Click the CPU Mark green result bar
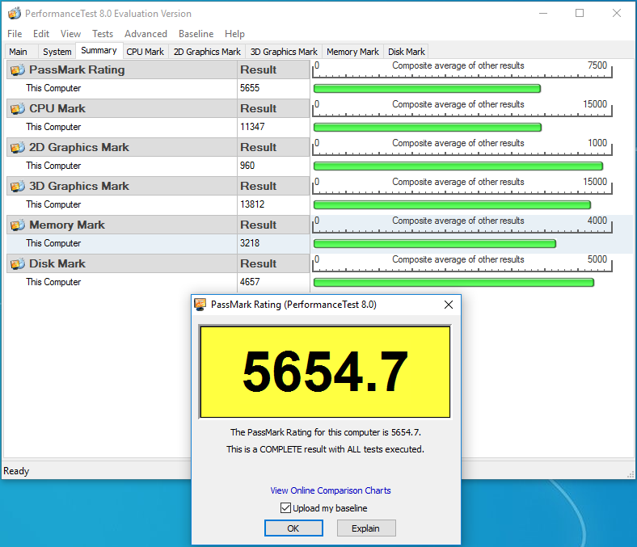 click(428, 128)
